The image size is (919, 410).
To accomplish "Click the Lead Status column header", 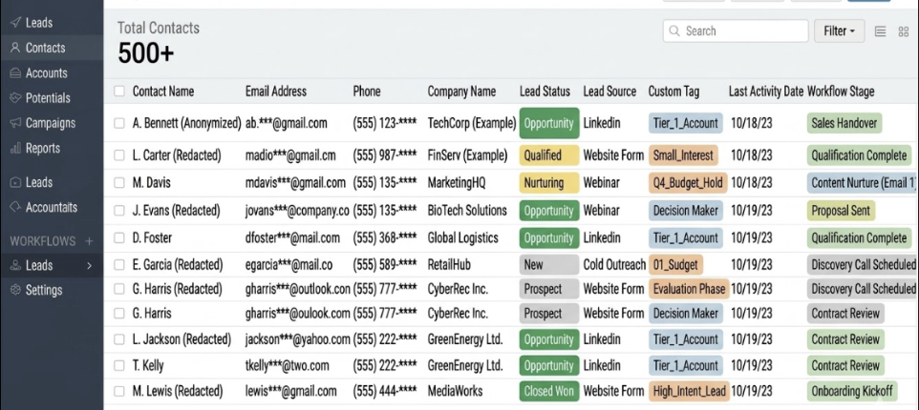I will click(x=545, y=92).
